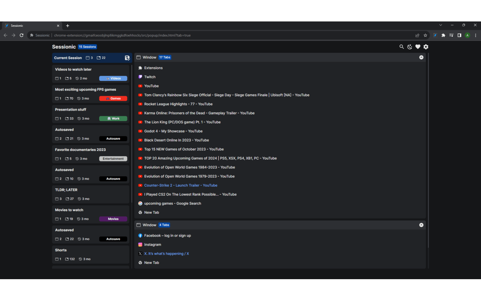Image resolution: width=481 pixels, height=301 pixels.
Task: Click the Instagram favicon in tab list
Action: click(x=140, y=245)
